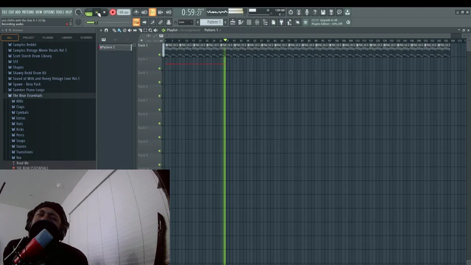Click the stop button

point(105,12)
